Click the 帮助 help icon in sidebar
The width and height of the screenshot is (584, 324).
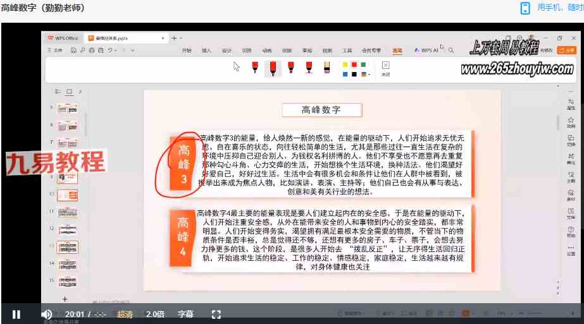tap(571, 231)
